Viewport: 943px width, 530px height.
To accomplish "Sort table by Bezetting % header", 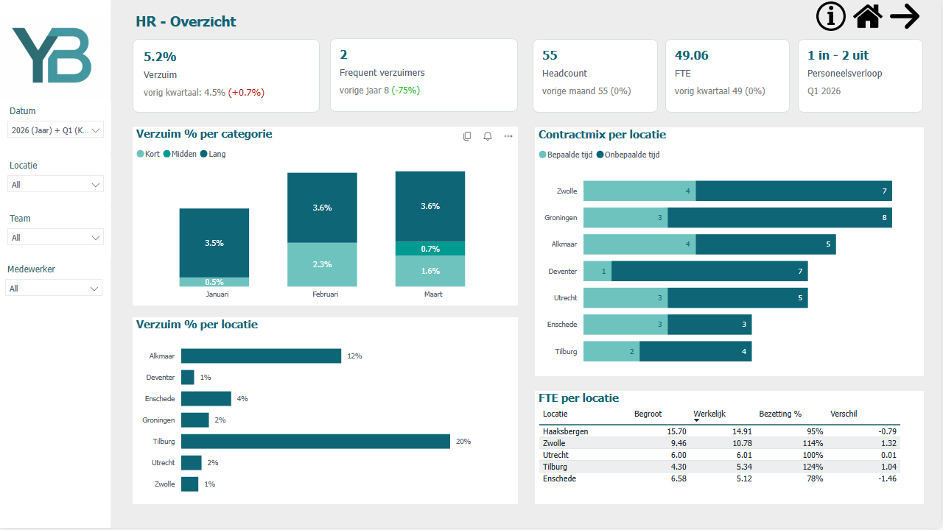I will (x=780, y=414).
